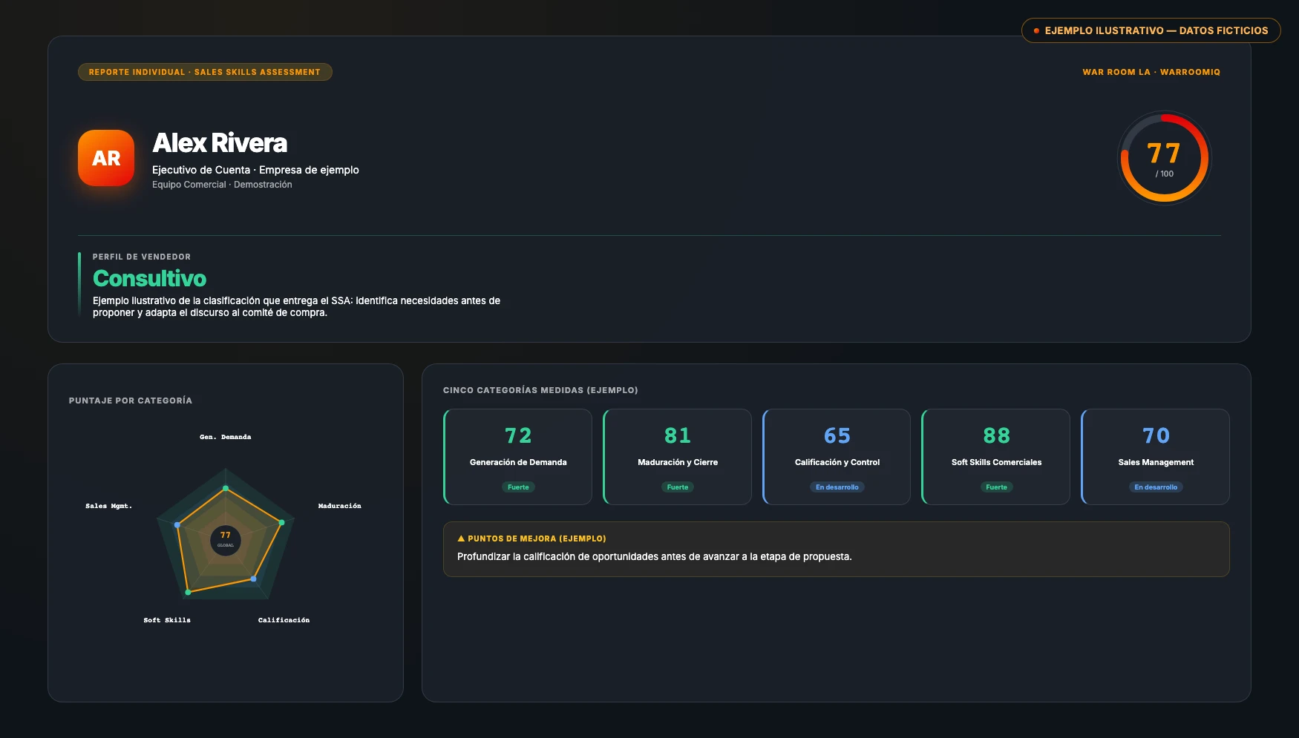This screenshot has width=1299, height=738.
Task: Click 'Equipo Comercial · Demostración' text
Action: tap(222, 185)
